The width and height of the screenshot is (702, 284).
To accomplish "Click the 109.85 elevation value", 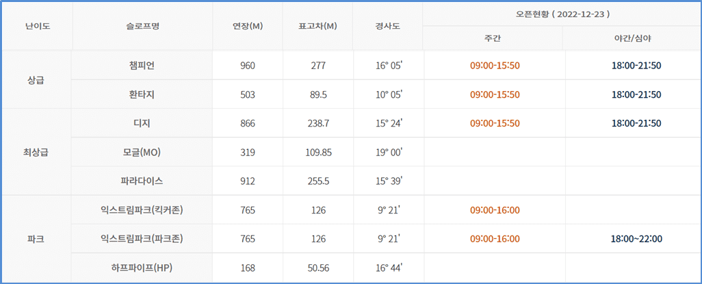I will click(317, 153).
